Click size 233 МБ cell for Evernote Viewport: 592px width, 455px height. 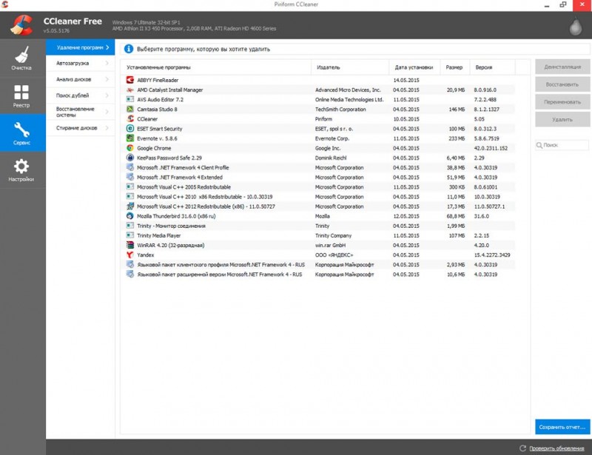(x=457, y=138)
